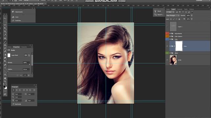Screen dimensions: 211x118
Task: Hide the photo layer
Action: tap(167, 60)
